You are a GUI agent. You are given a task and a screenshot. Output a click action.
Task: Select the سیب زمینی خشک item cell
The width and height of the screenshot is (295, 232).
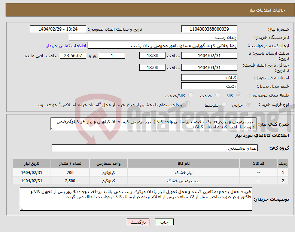click(x=183, y=181)
